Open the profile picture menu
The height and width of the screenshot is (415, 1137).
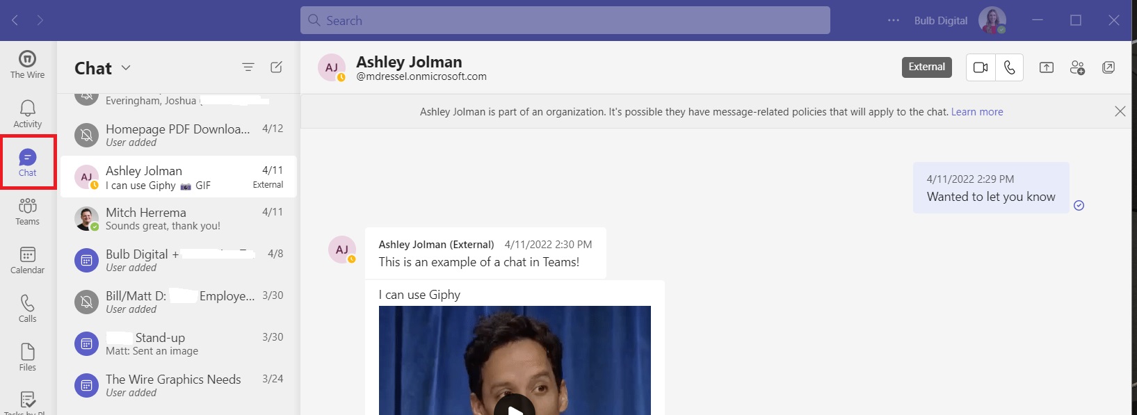tap(992, 20)
